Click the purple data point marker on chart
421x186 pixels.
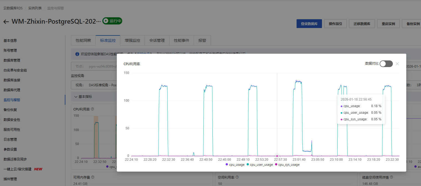click(x=277, y=156)
